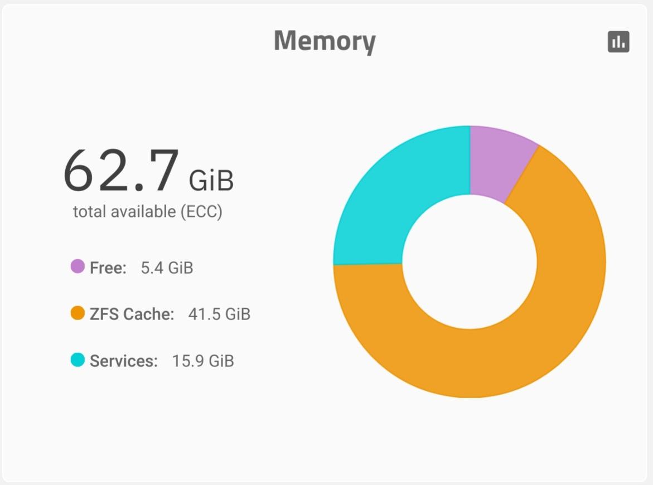Image resolution: width=653 pixels, height=485 pixels.
Task: Click the GiB unit beside 41.5
Action: pyautogui.click(x=238, y=314)
